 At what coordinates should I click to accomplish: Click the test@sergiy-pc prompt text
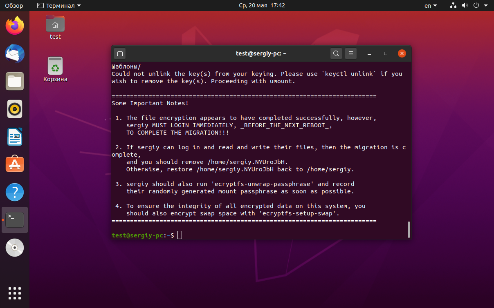pos(137,235)
